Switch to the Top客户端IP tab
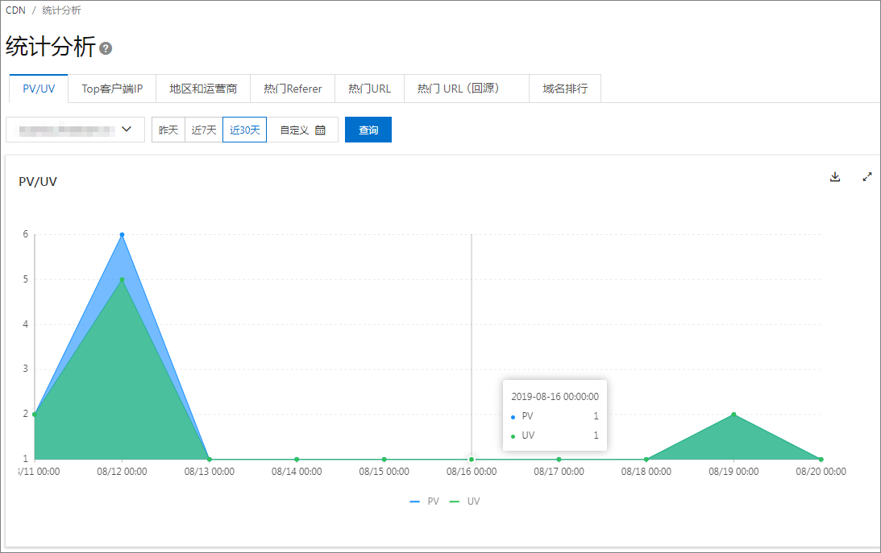The height and width of the screenshot is (553, 881). click(x=112, y=89)
